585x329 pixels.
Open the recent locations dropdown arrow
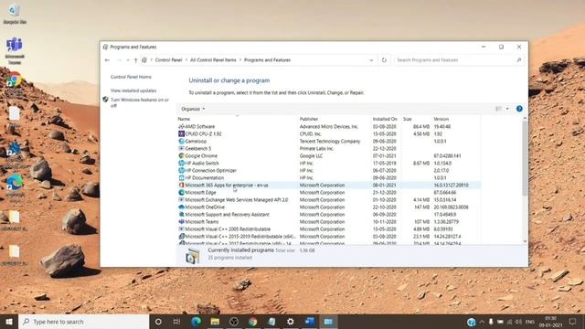[x=128, y=60]
